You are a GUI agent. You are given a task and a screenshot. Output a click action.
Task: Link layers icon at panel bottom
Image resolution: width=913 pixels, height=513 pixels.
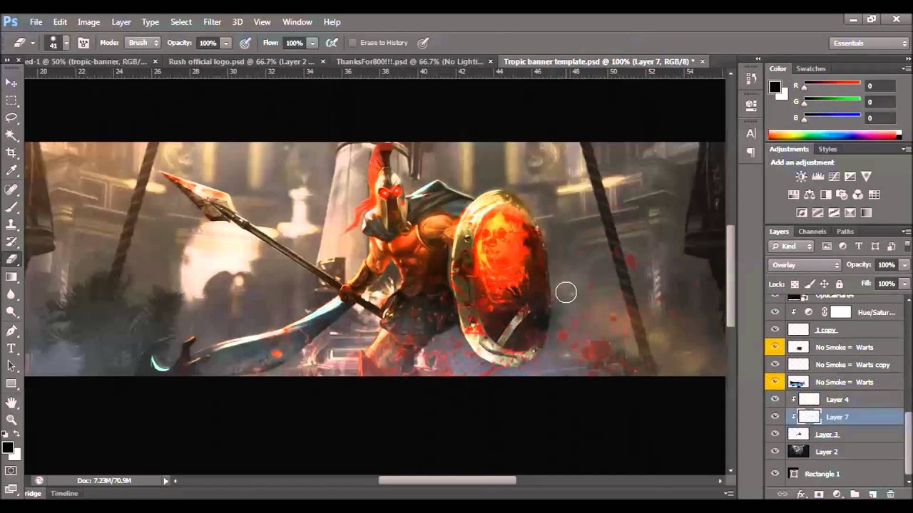click(x=782, y=494)
